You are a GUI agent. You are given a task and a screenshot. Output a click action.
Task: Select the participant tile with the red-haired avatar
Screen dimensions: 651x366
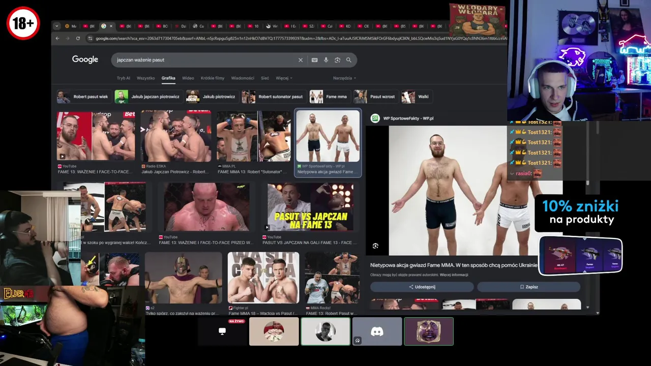pos(274,331)
